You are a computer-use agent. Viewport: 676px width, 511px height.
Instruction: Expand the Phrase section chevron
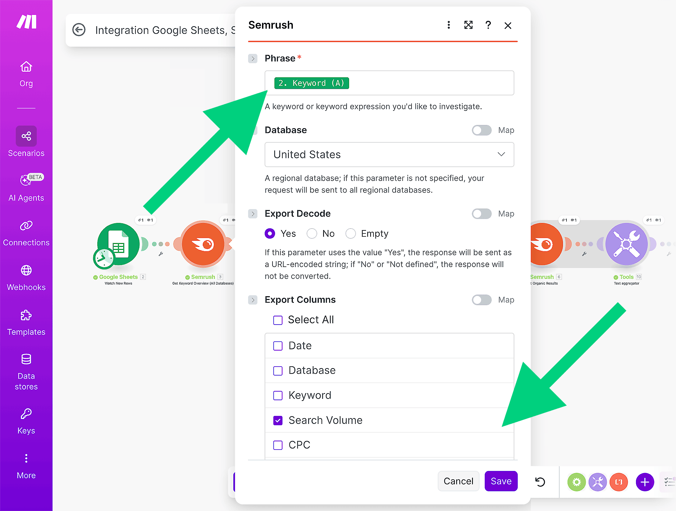click(253, 58)
